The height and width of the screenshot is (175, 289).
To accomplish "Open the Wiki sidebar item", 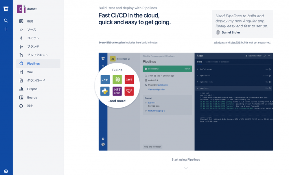I will click(x=38, y=72).
